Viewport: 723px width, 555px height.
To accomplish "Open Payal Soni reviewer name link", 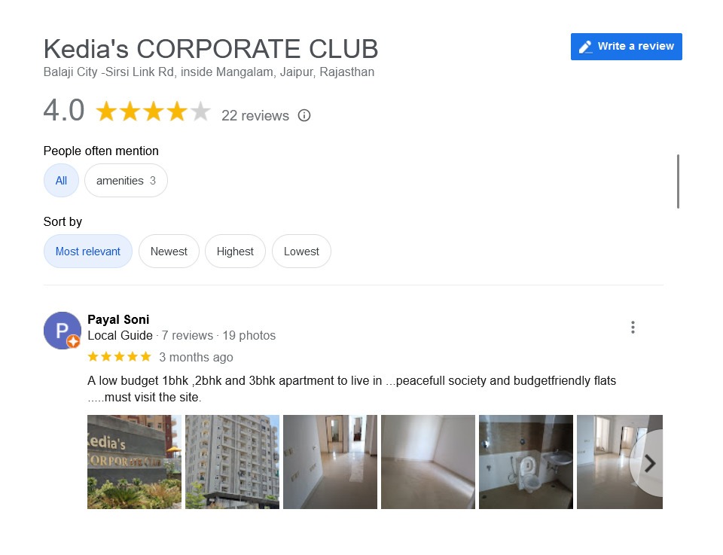I will coord(118,319).
